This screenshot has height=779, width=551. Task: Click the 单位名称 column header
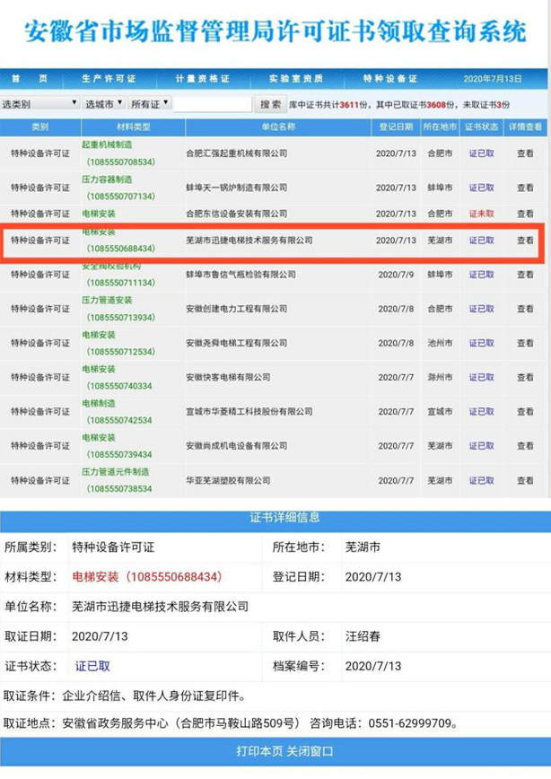pos(278,127)
